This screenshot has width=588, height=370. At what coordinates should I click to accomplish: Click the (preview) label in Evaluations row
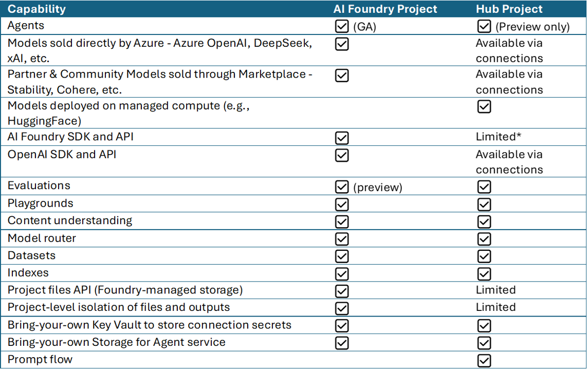(378, 188)
